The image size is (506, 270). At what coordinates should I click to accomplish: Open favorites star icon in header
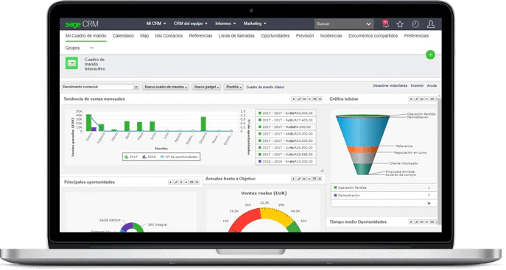400,24
